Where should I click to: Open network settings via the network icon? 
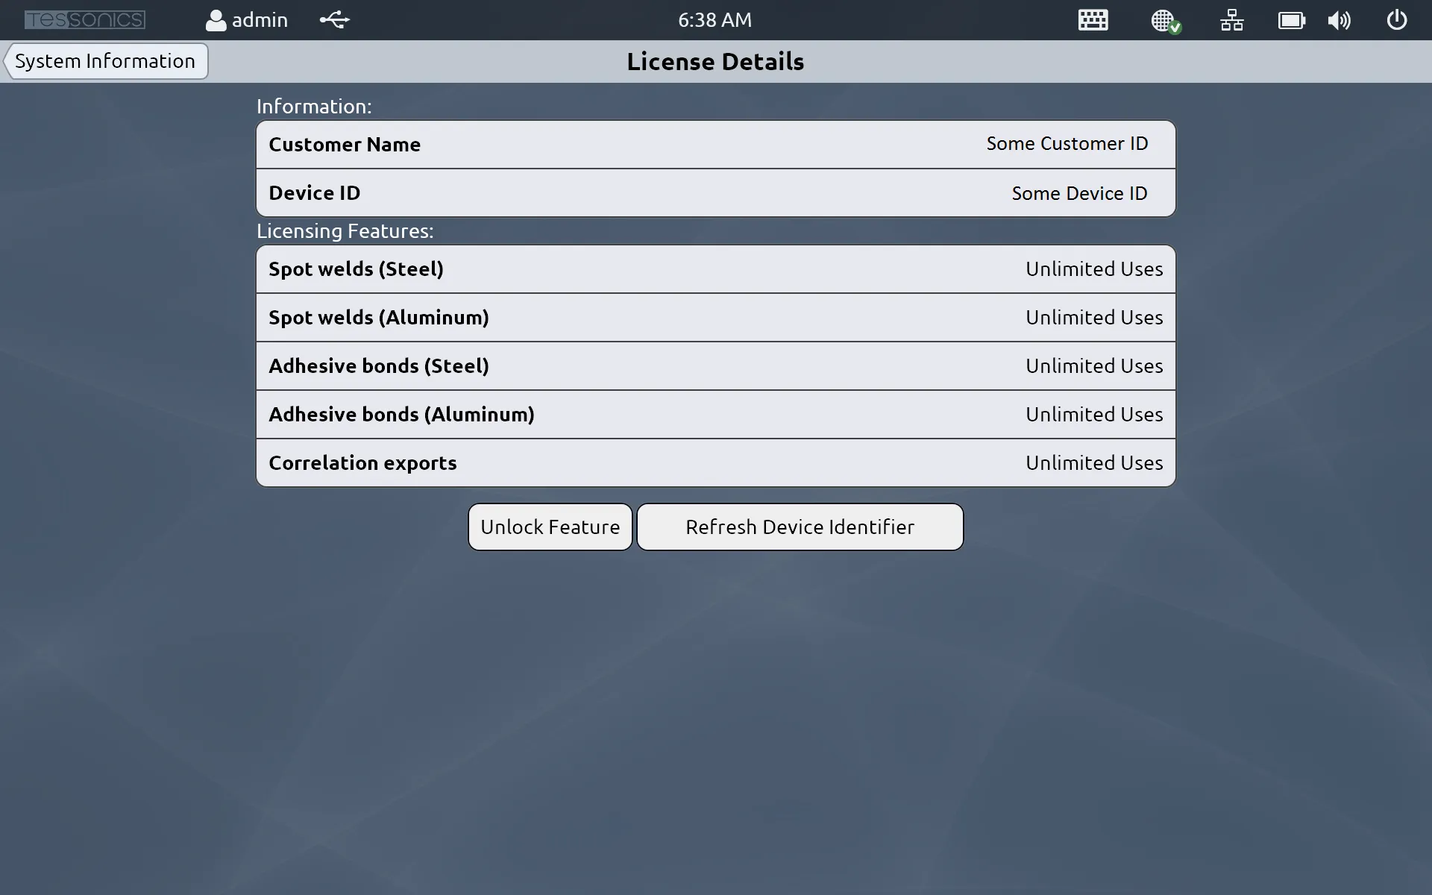(1231, 20)
